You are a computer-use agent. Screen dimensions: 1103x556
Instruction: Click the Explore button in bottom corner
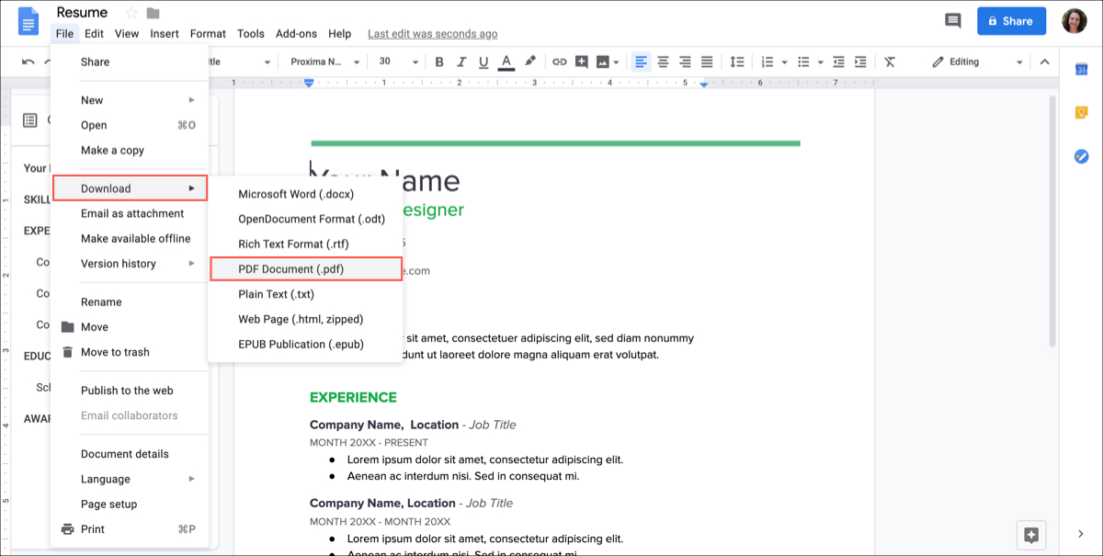click(1030, 534)
